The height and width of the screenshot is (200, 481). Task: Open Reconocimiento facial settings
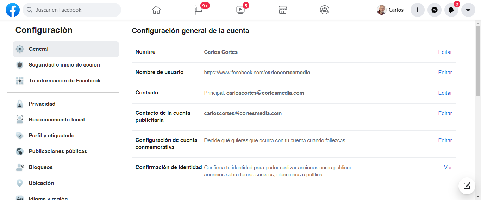[x=66, y=120]
